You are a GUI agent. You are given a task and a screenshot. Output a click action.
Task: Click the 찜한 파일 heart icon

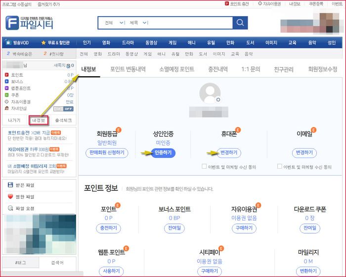[10, 196]
